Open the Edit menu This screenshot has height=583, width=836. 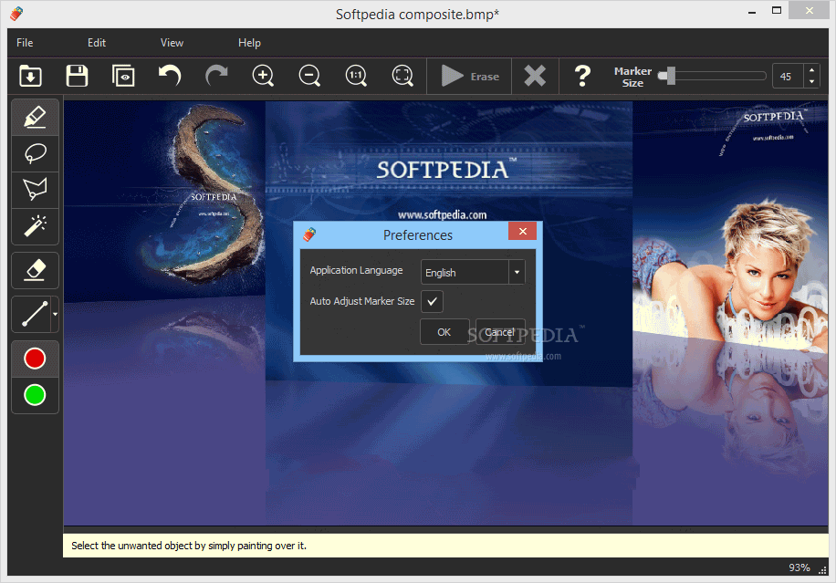click(97, 43)
